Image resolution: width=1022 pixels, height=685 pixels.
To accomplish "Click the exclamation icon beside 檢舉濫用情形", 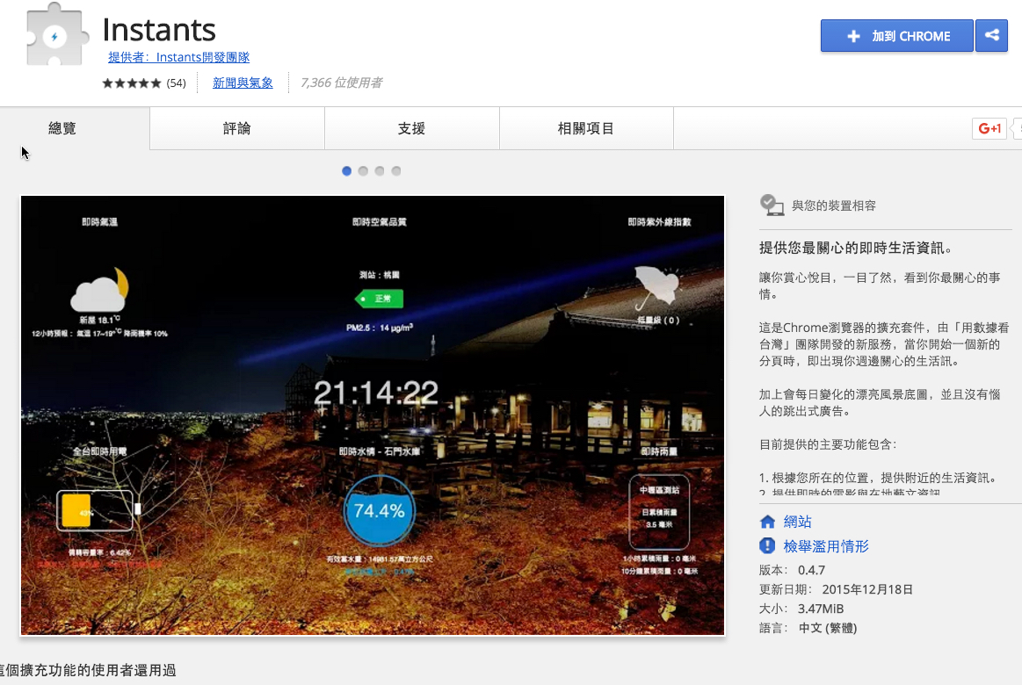I will tap(767, 545).
